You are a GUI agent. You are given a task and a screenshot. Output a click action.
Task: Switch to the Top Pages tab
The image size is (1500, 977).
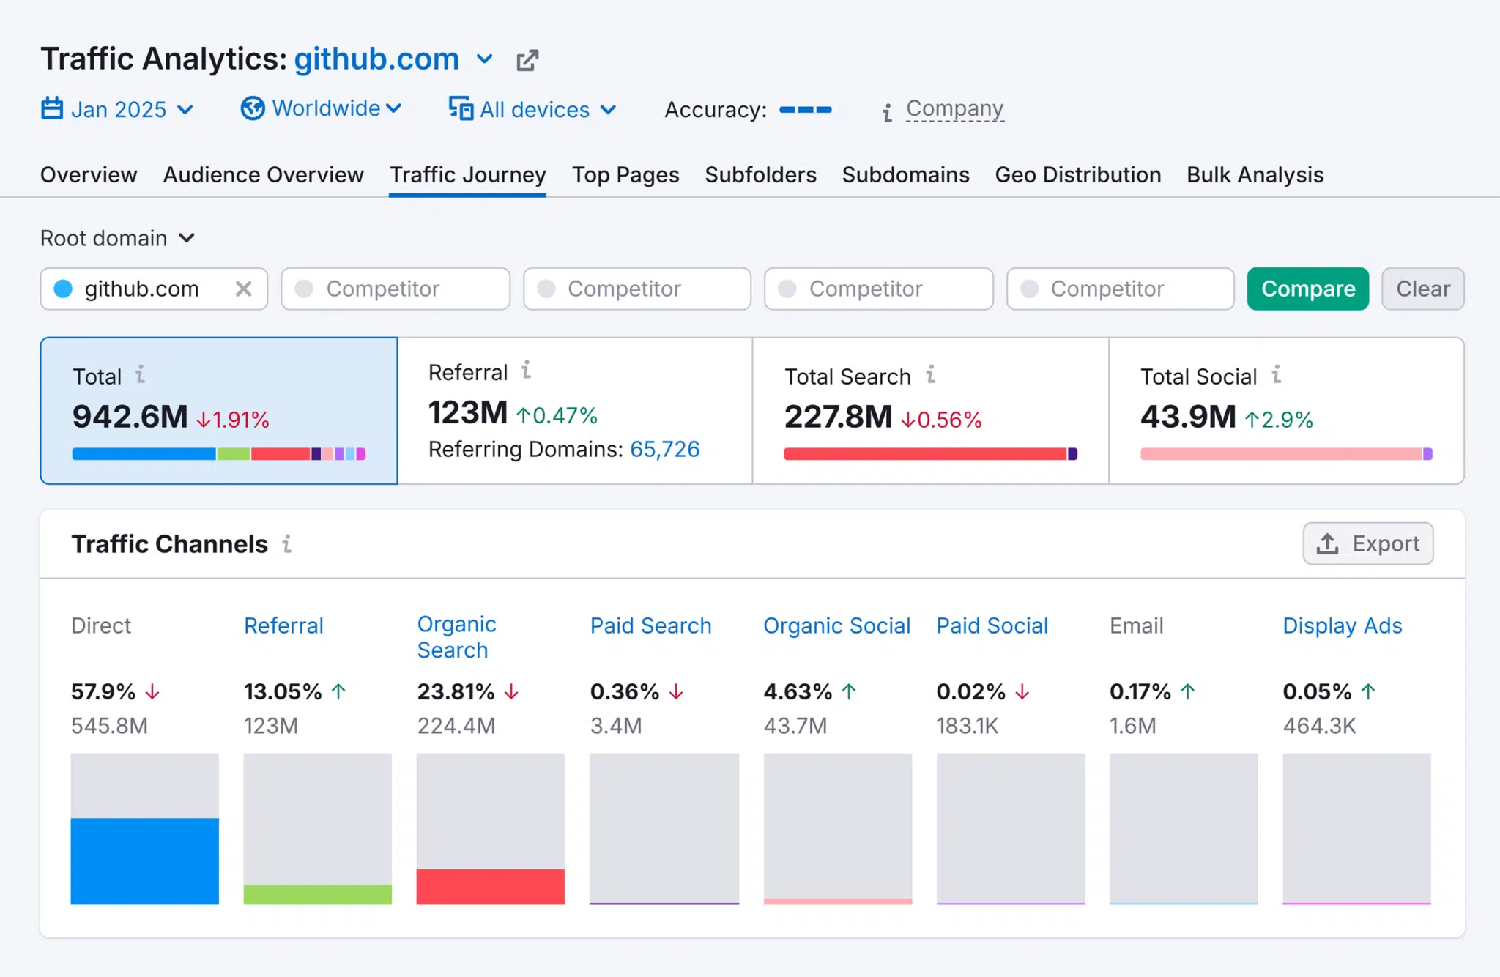pos(626,174)
